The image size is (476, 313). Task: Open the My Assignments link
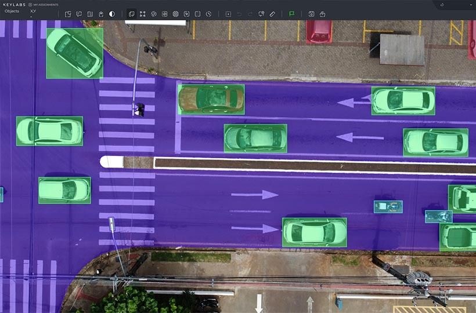44,5
